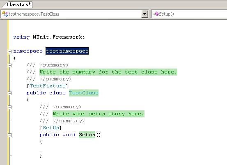This screenshot has height=165, width=227.
Task: Open the Setup() members dropdown
Action: (x=189, y=14)
